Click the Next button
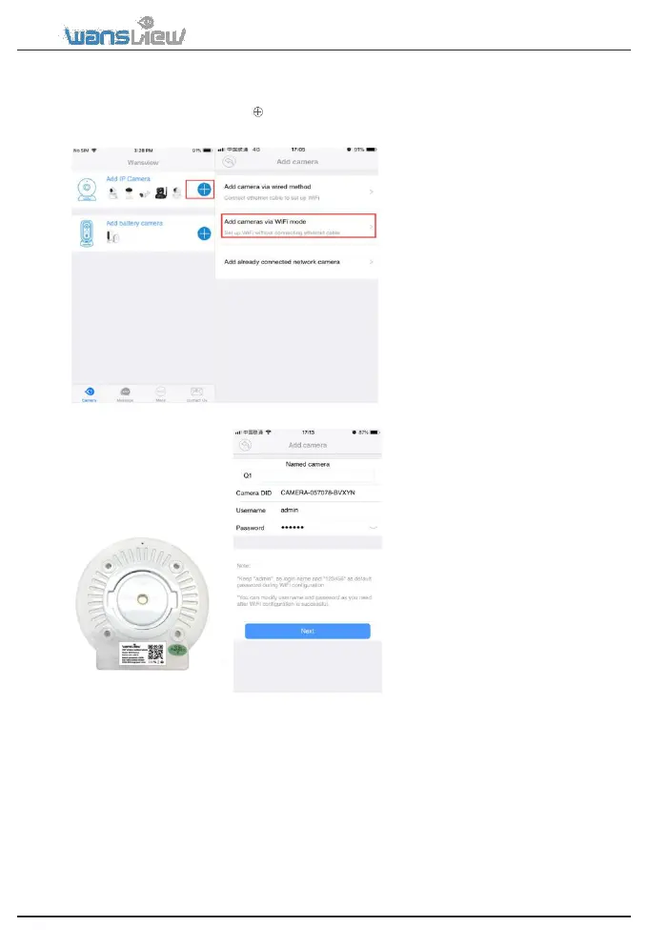Viewport: 648px width, 947px height. (308, 631)
